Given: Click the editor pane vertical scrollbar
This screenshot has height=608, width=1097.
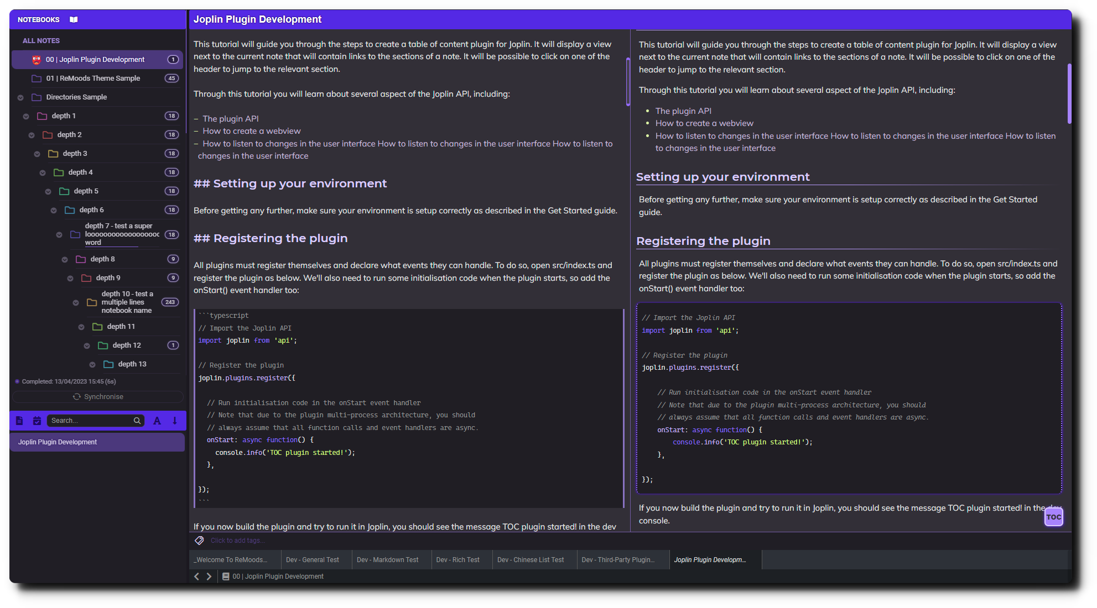Looking at the screenshot, I should (628, 82).
